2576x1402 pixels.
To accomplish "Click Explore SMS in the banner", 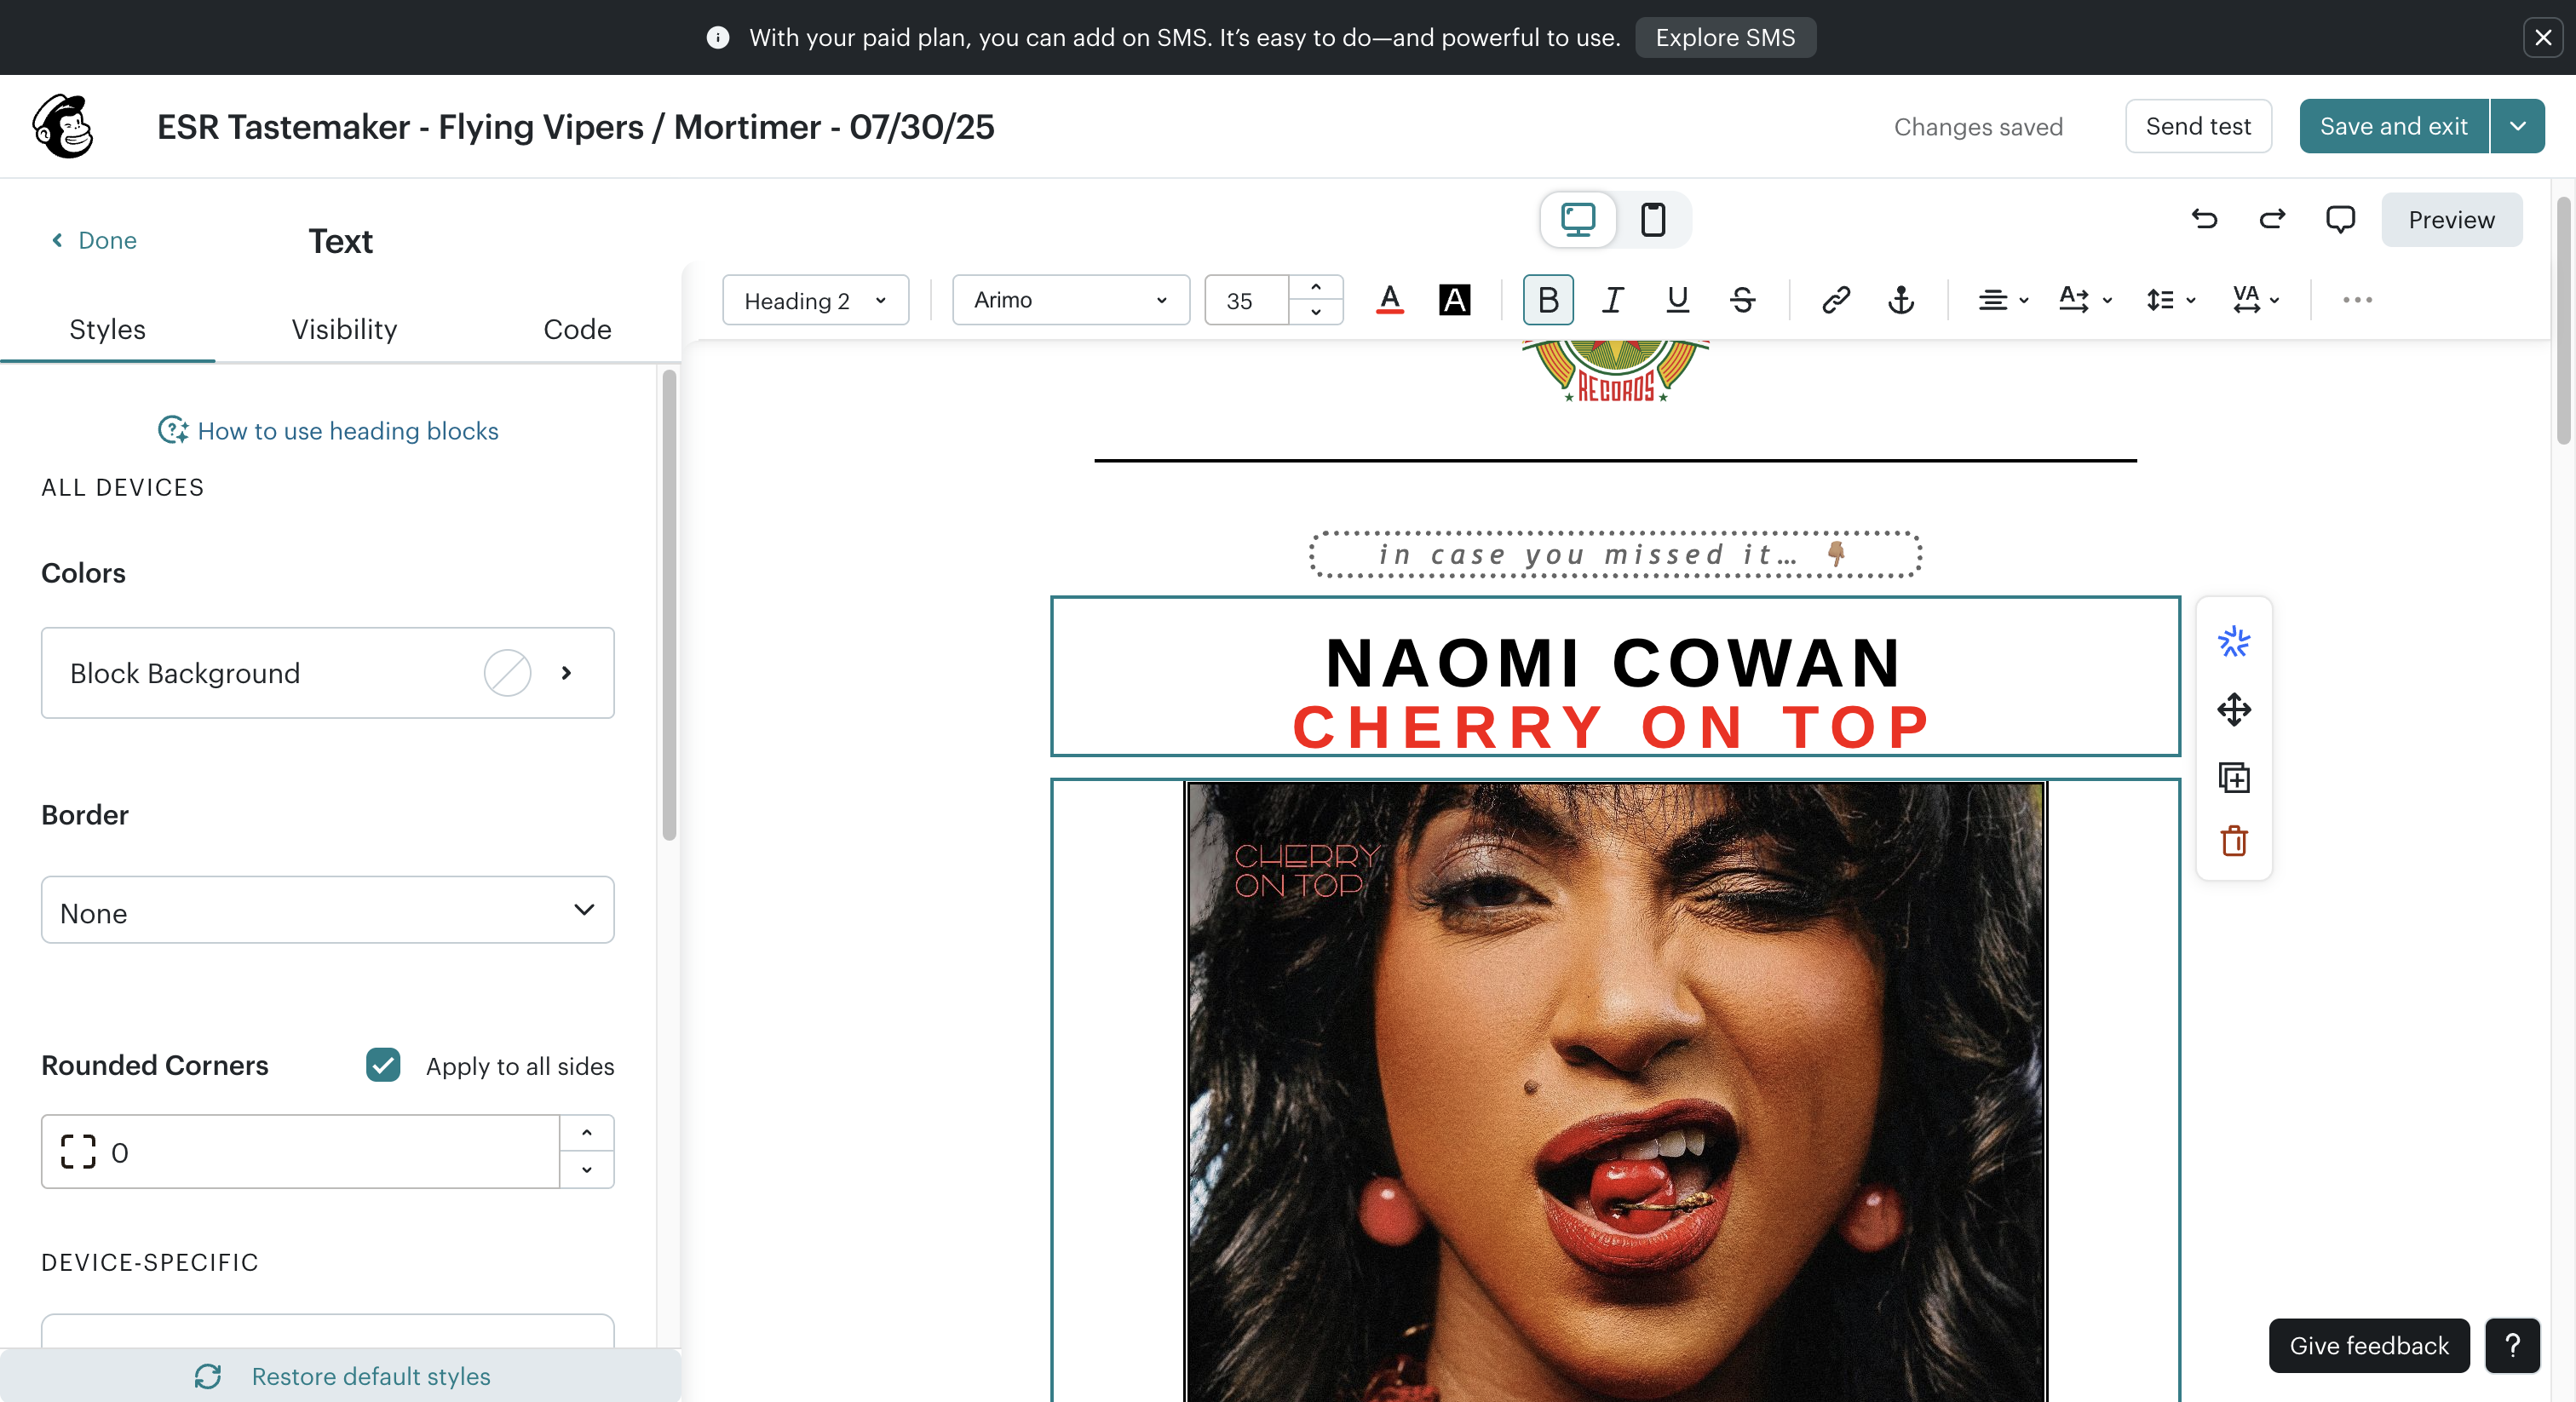I will [x=1725, y=37].
